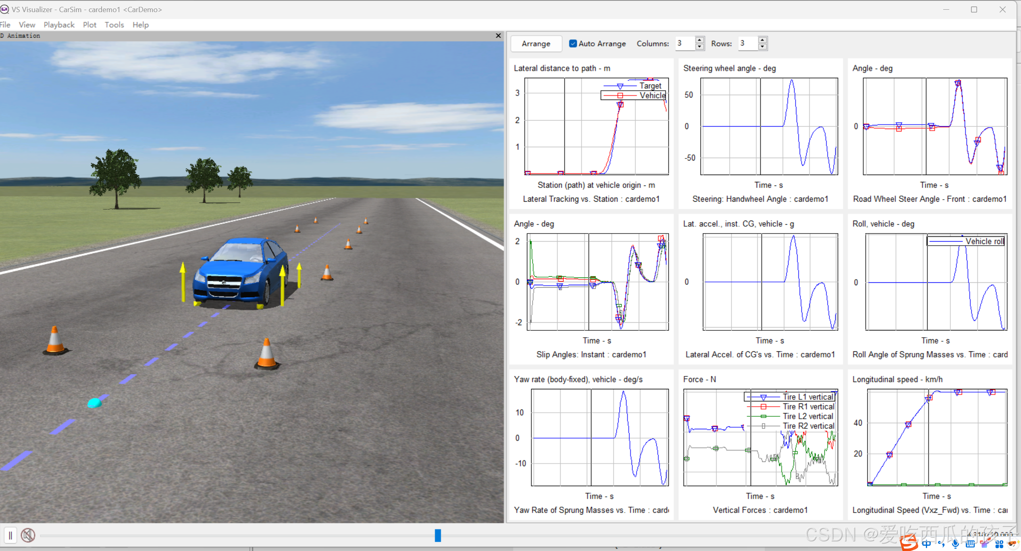Close the 3D Animation panel
Image resolution: width=1021 pixels, height=551 pixels.
[x=498, y=36]
